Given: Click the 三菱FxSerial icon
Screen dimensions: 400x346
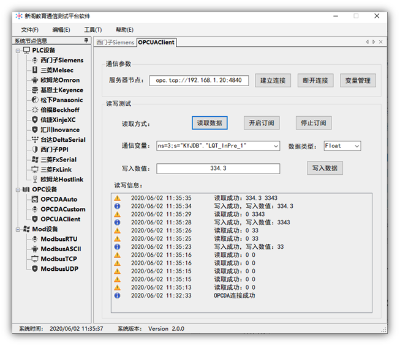Looking at the screenshot, I should [35, 160].
